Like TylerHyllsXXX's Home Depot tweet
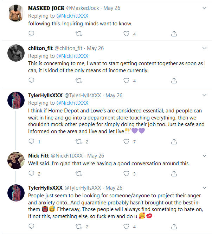This screenshot has width=212, height=234. (126, 142)
